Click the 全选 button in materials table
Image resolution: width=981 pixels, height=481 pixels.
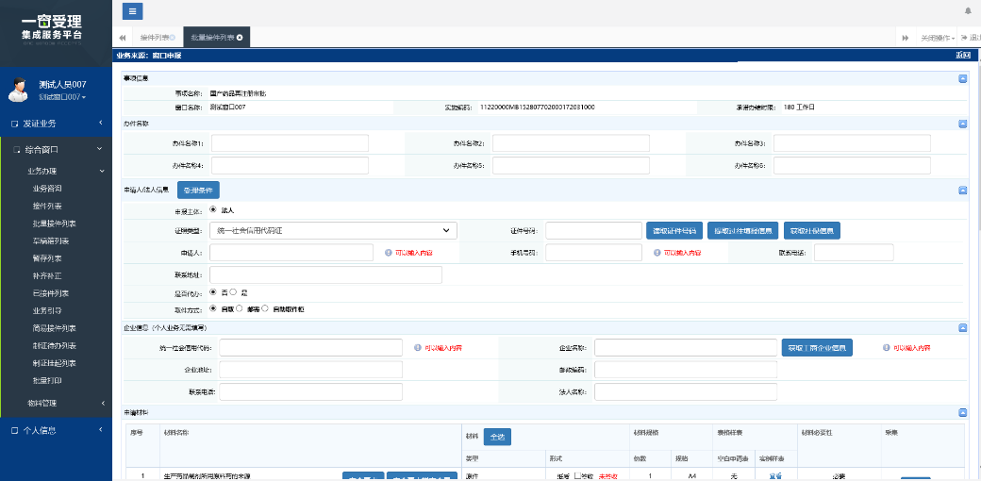click(x=497, y=437)
